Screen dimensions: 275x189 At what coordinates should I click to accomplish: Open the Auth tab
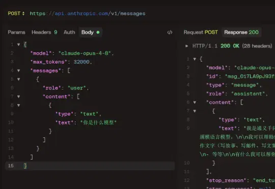69,32
